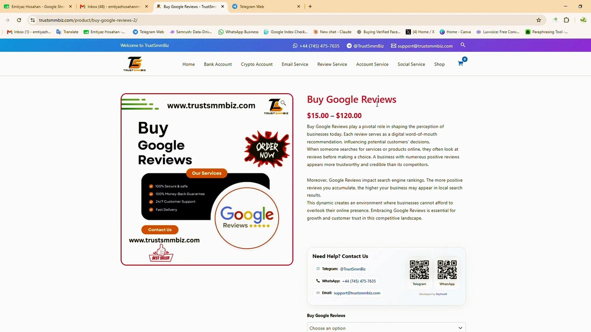Click the main product image
591x332 pixels.
pyautogui.click(x=207, y=179)
